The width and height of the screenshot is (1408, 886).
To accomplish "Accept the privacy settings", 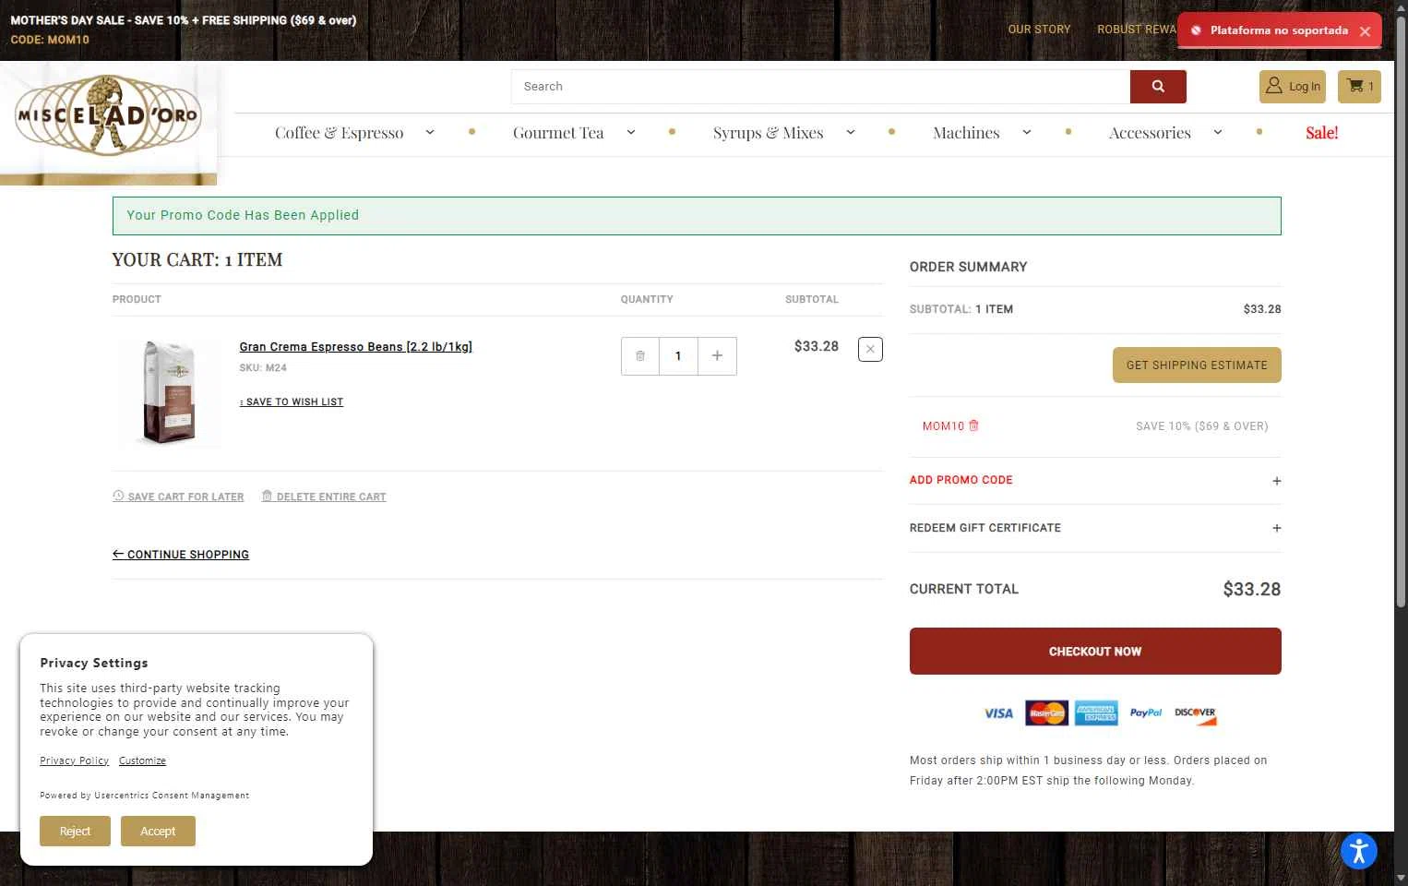I will [158, 832].
